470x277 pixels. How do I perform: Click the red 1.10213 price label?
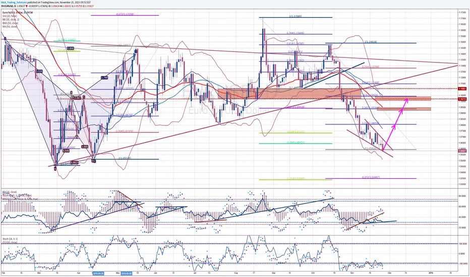coord(462,99)
